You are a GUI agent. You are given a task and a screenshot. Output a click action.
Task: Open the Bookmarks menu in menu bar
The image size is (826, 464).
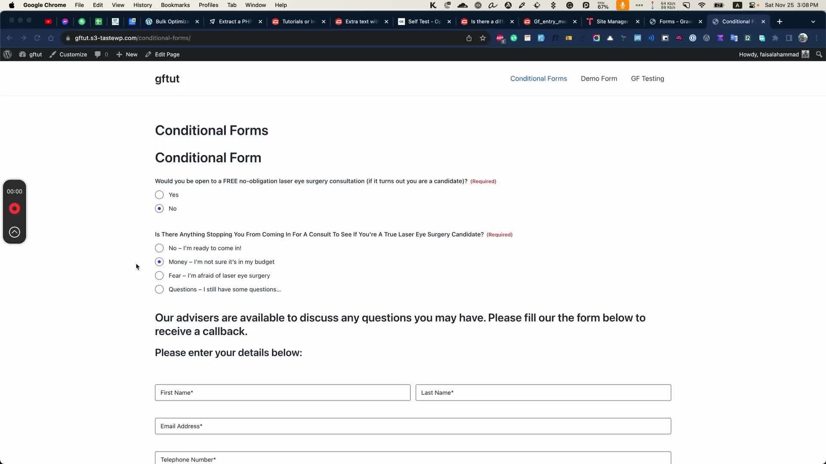coord(175,5)
